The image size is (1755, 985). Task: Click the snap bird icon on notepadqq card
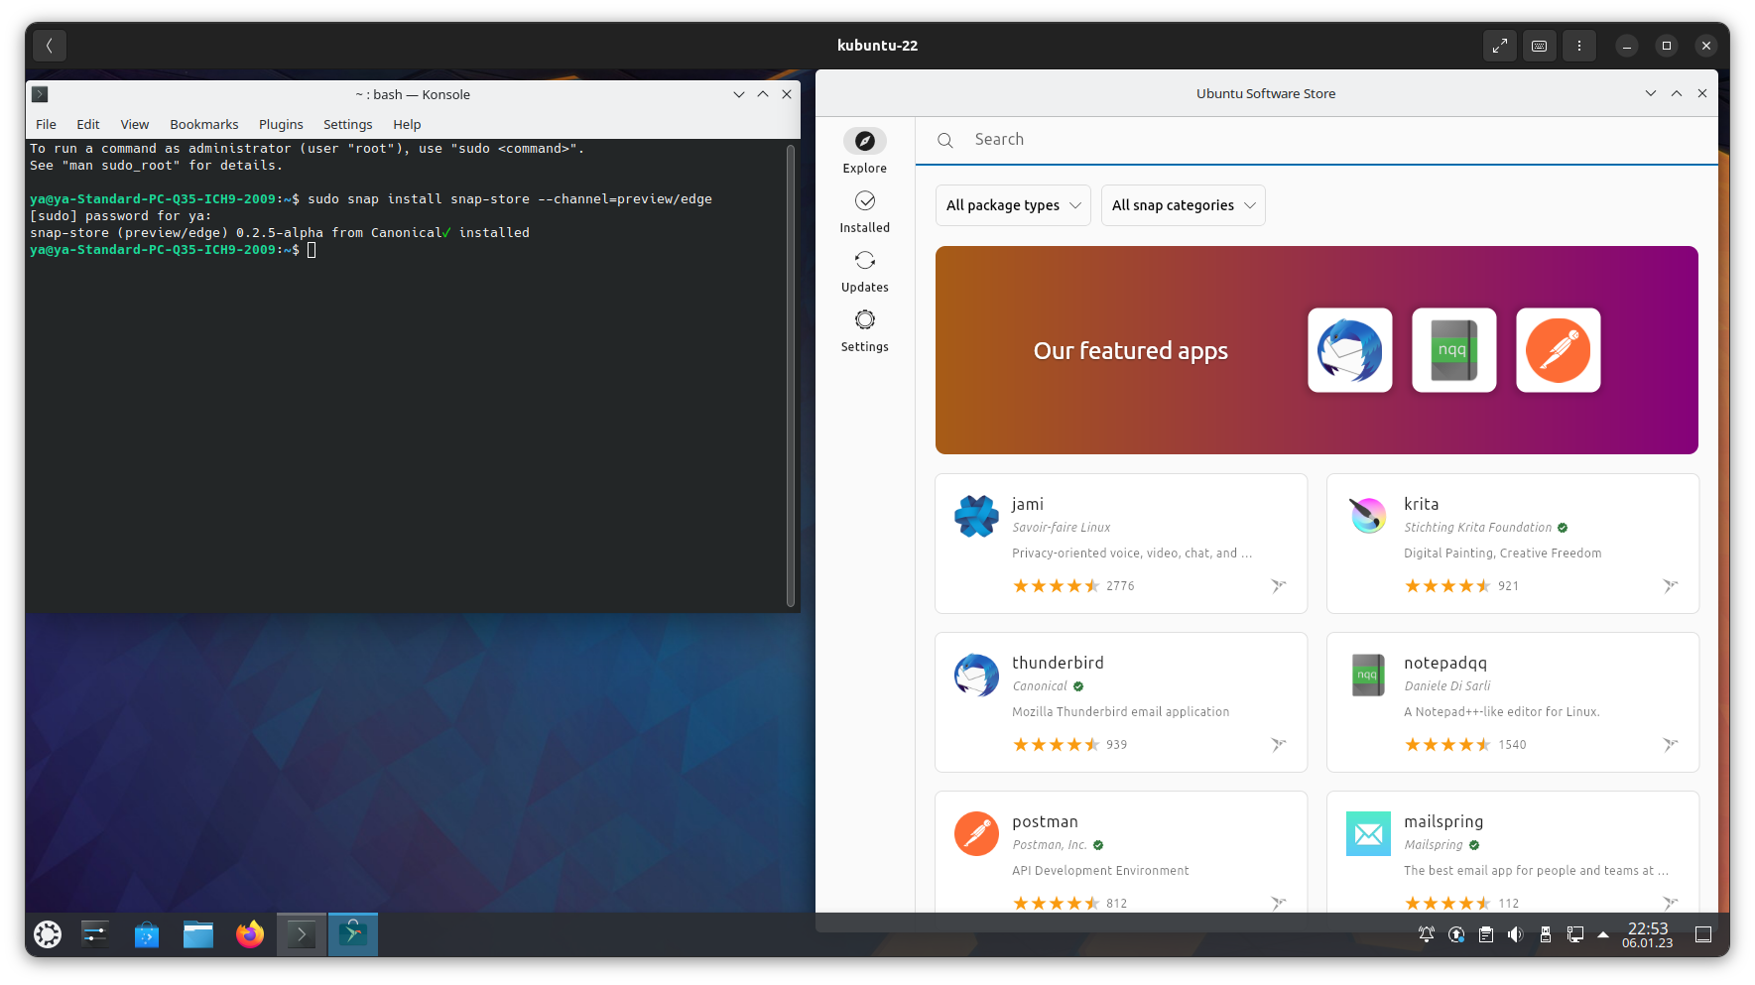[x=1670, y=745]
